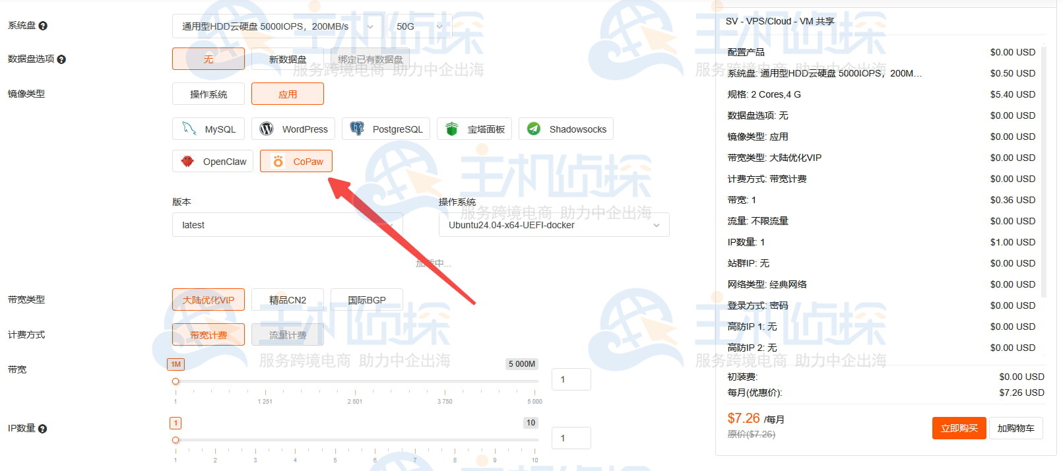
Task: Click the IP数量 slider handle
Action: click(176, 440)
